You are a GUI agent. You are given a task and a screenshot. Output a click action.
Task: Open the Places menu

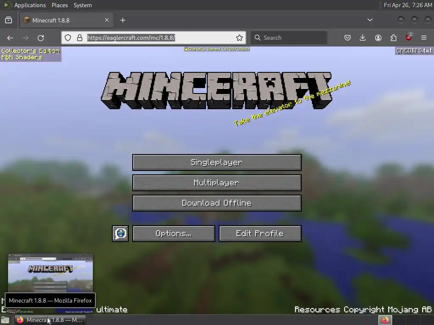60,5
